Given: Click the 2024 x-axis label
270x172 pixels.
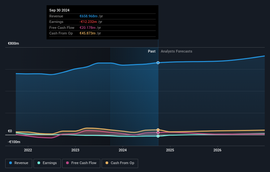Looking at the screenshot, I should tap(123, 150).
